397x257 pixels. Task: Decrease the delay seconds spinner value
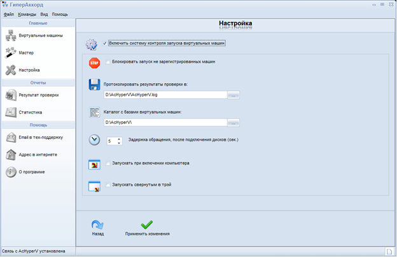[119, 143]
